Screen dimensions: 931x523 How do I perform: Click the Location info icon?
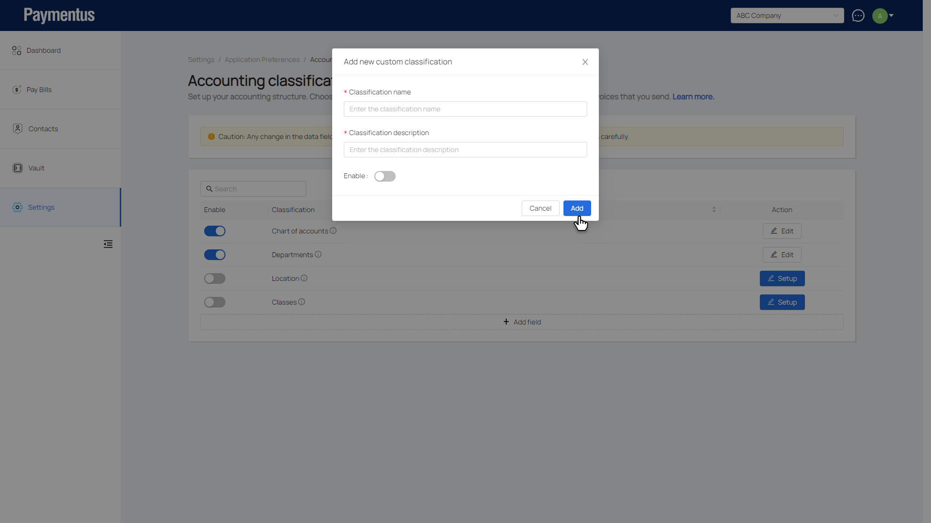tap(304, 278)
